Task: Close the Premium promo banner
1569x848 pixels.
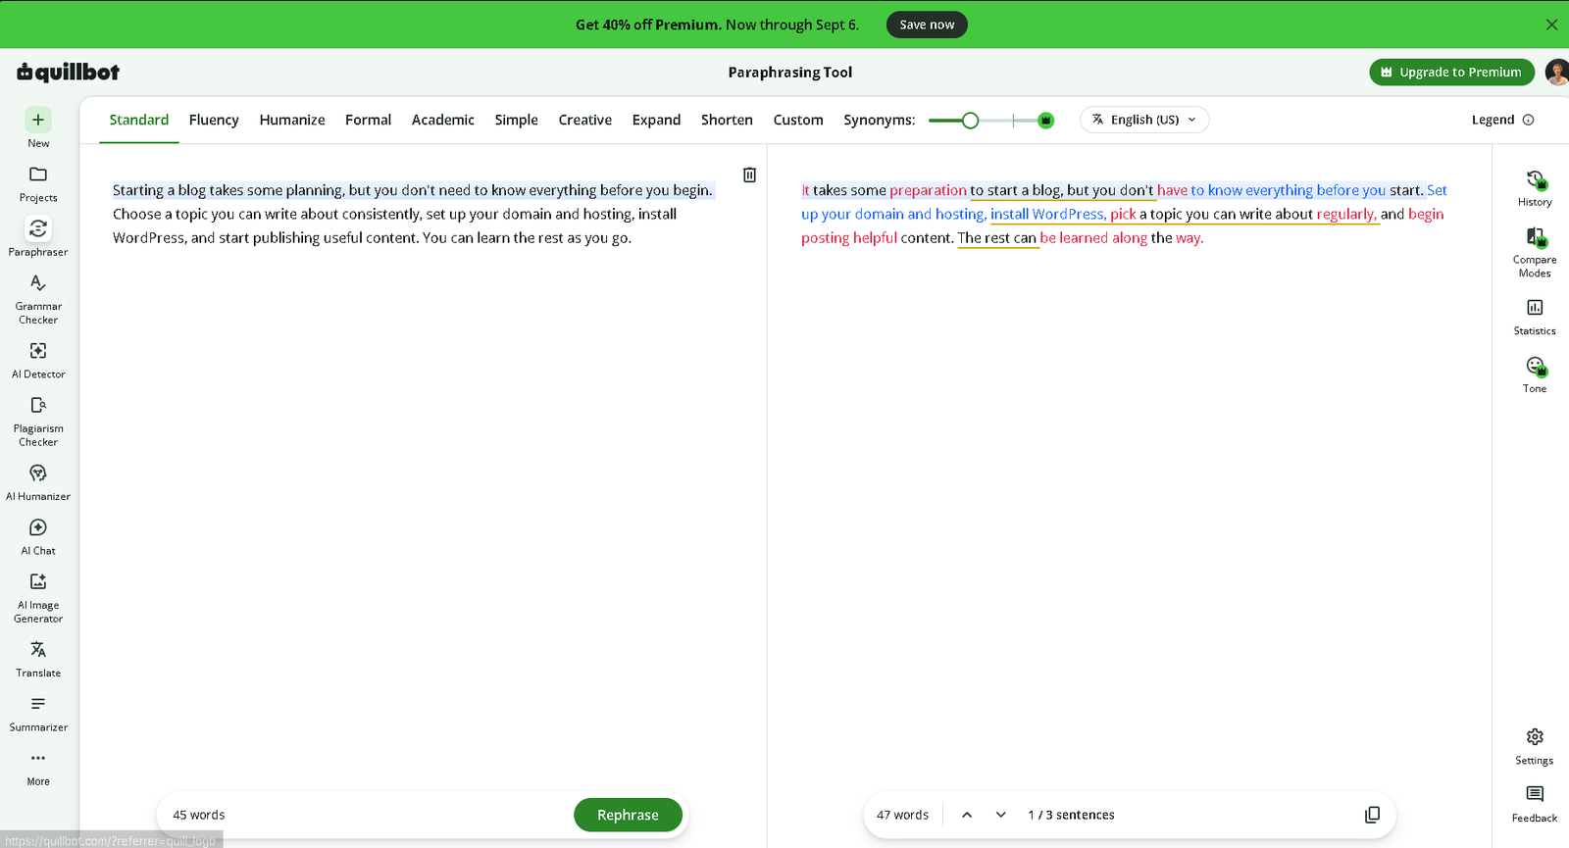Action: (1551, 25)
